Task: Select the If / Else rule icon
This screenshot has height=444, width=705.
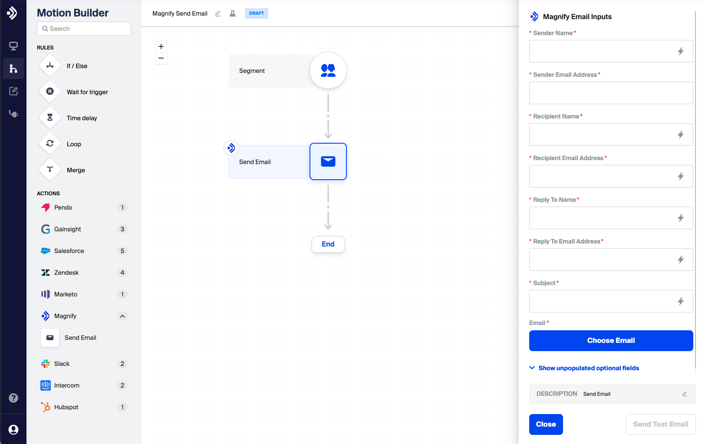Action: 49,66
